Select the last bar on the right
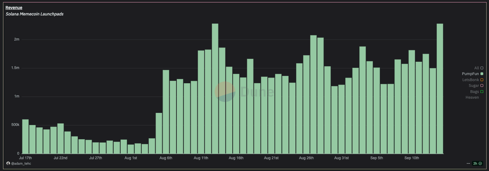This screenshot has width=489, height=171. coord(440,89)
